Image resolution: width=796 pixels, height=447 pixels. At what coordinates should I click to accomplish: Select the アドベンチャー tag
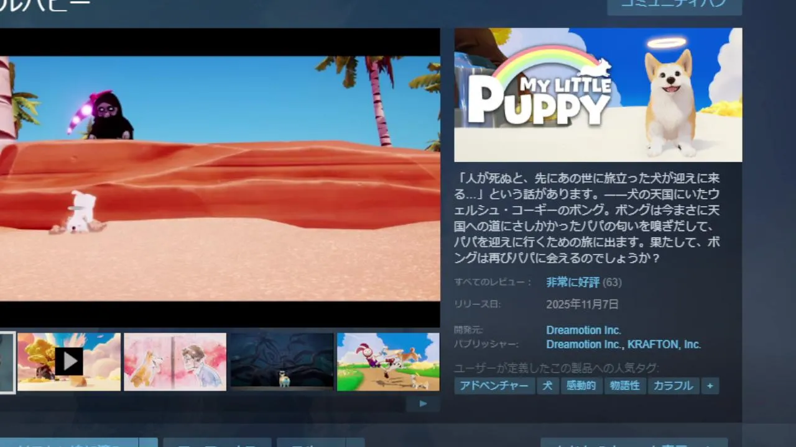pyautogui.click(x=494, y=386)
